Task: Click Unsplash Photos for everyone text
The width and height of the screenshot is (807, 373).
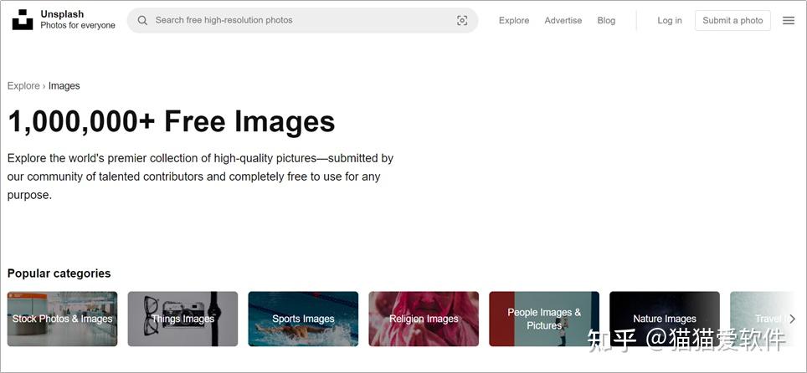Action: click(x=78, y=19)
